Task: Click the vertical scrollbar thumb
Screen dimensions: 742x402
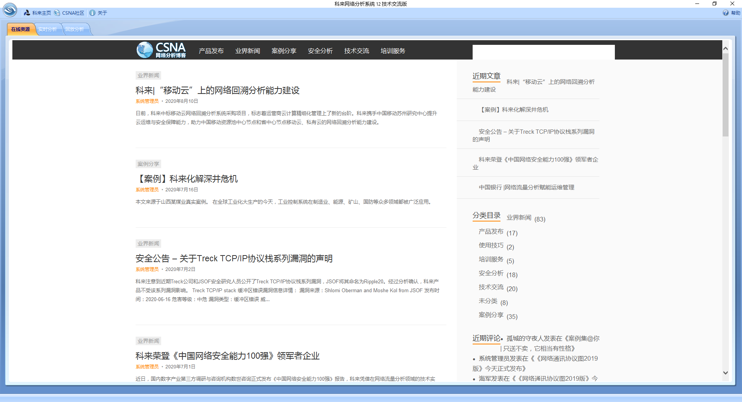Action: (725, 95)
